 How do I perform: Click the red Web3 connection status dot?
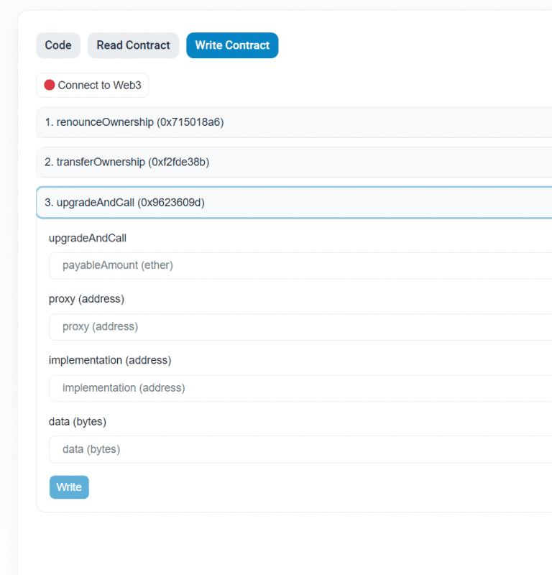pos(49,85)
